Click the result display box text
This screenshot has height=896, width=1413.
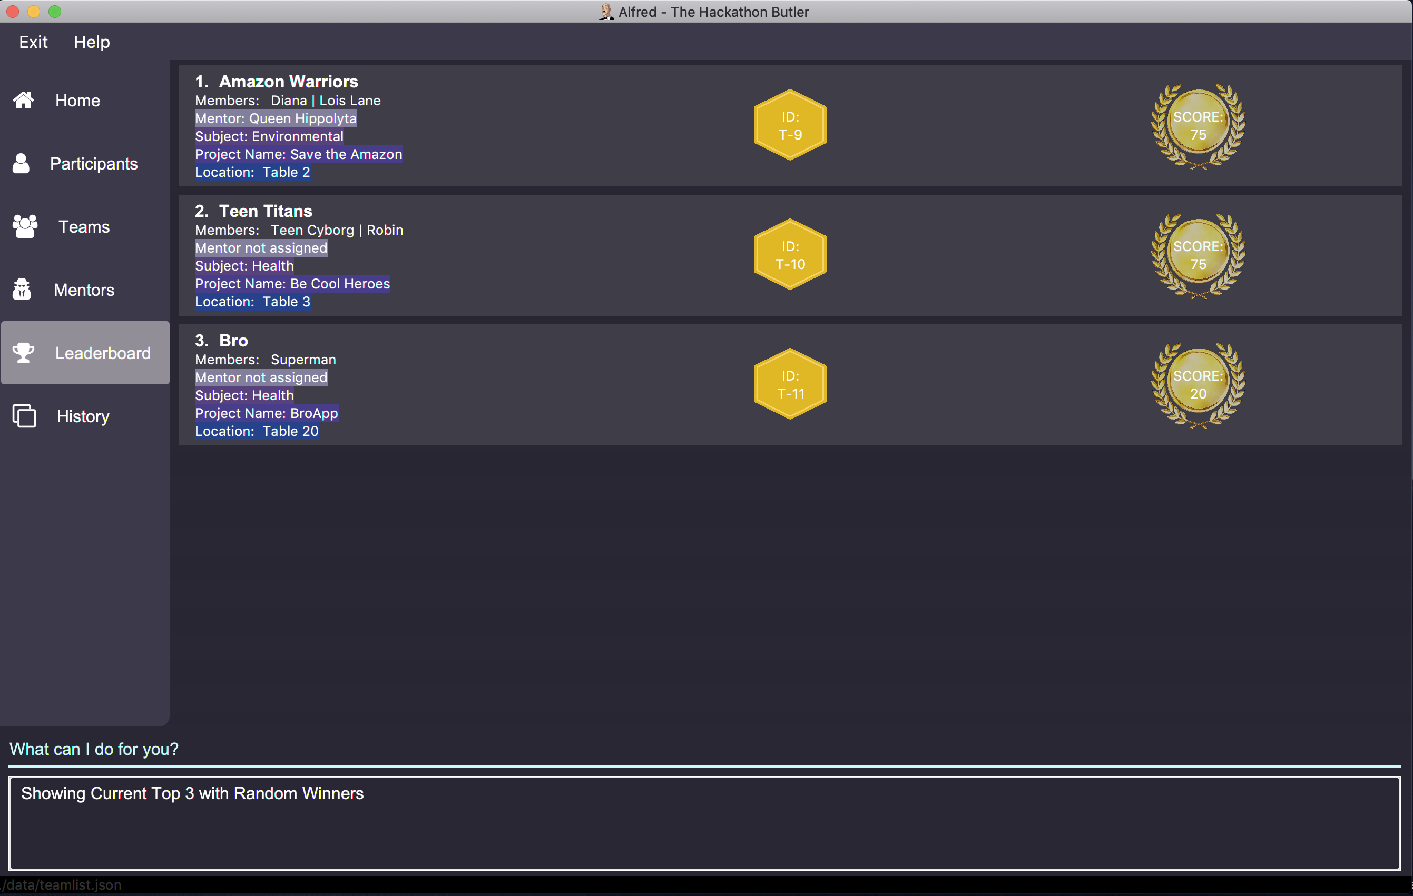(x=192, y=793)
